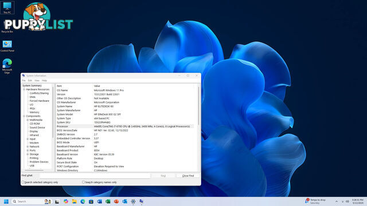Open Excel from the taskbar

pos(108,201)
